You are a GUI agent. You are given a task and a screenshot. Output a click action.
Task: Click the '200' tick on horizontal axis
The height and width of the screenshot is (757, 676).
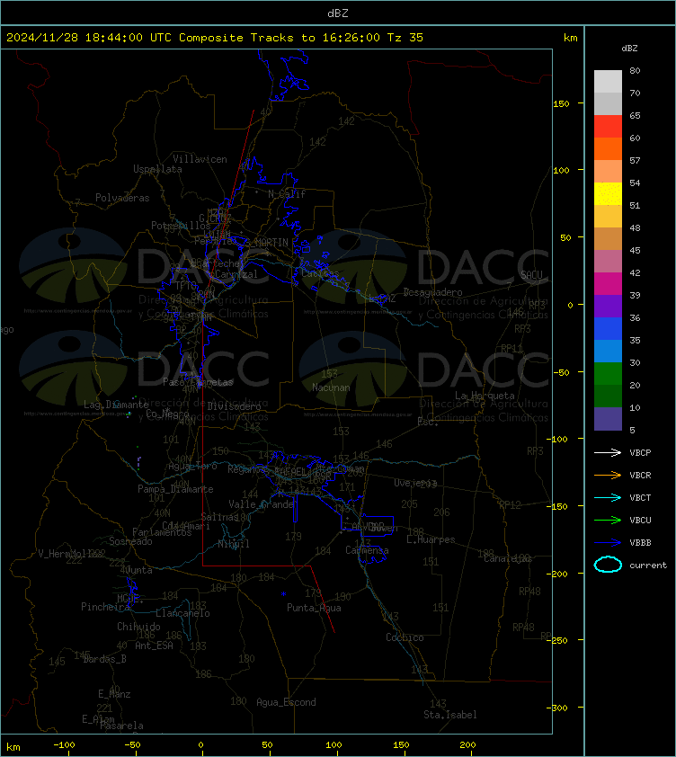467,744
